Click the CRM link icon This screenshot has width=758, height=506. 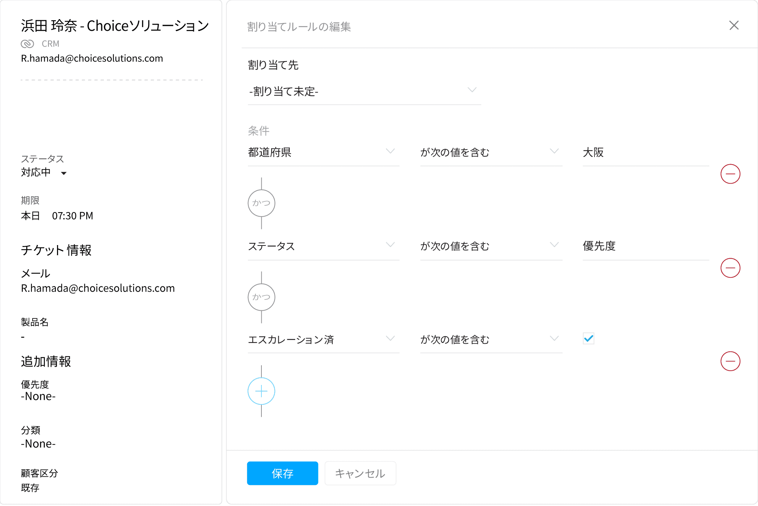27,44
